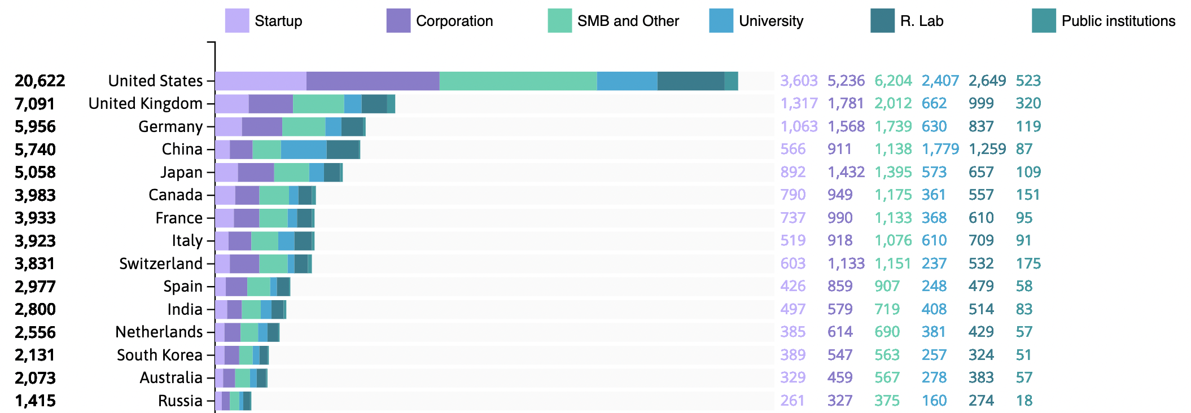Click the R. Lab legend swatch
This screenshot has height=413, width=1191.
[x=882, y=21]
